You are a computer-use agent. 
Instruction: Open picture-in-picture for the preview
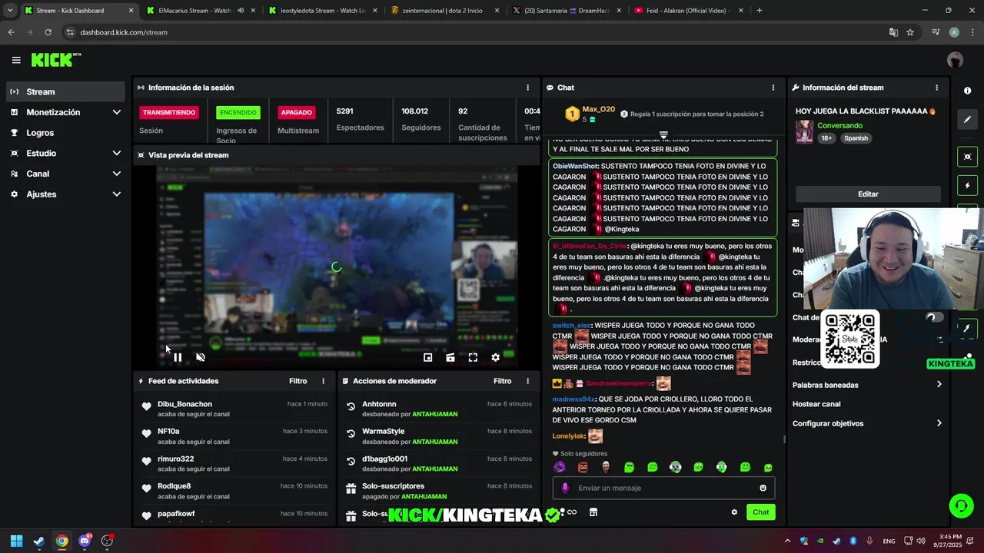coord(428,357)
